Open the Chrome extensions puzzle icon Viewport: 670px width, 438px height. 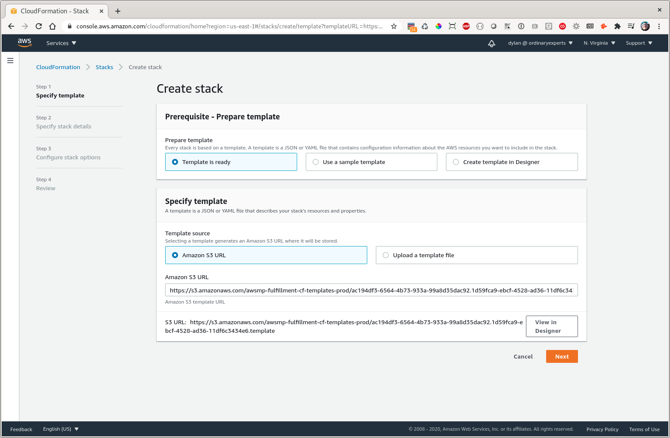[617, 26]
